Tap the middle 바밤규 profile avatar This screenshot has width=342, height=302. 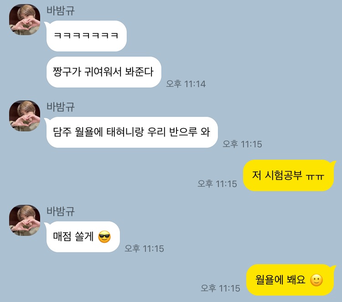point(25,116)
